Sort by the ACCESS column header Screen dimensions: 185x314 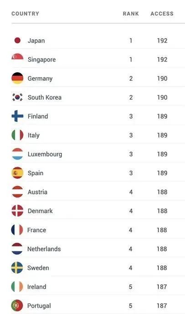click(x=162, y=14)
